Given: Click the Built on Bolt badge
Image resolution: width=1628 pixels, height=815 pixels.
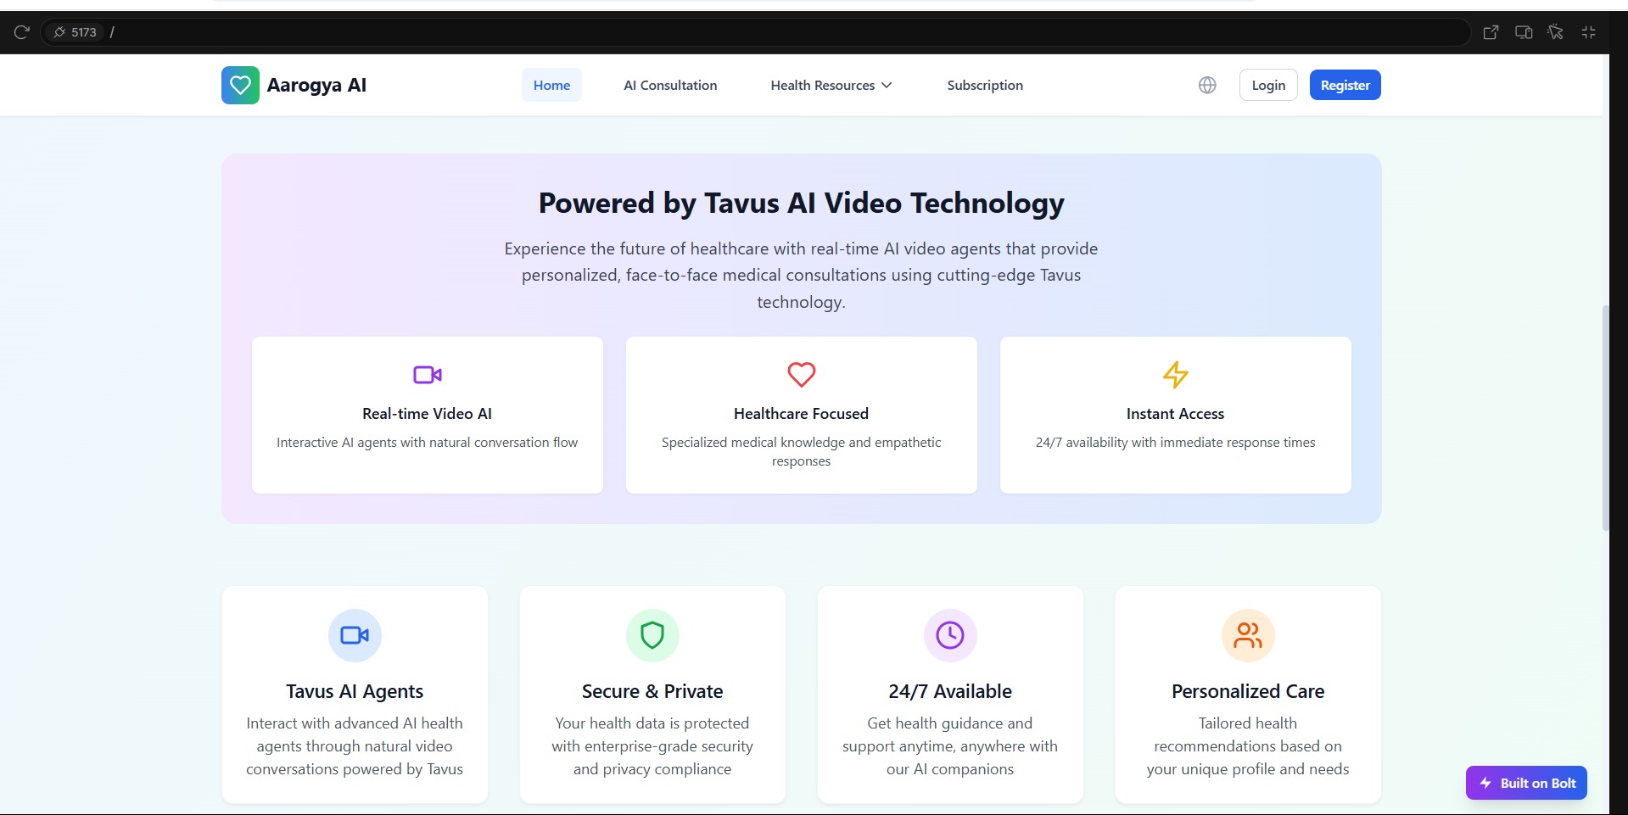Looking at the screenshot, I should (1526, 783).
